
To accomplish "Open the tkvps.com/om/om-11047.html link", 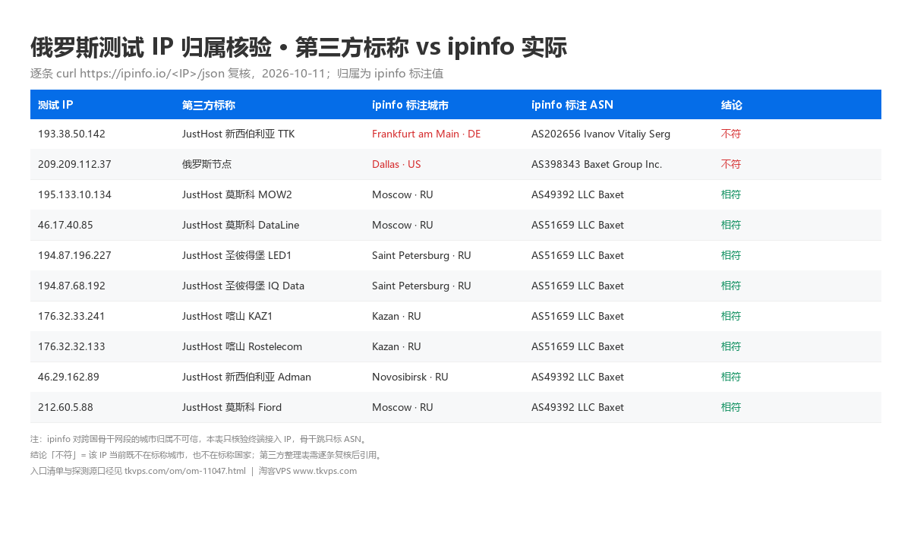I will tap(185, 471).
